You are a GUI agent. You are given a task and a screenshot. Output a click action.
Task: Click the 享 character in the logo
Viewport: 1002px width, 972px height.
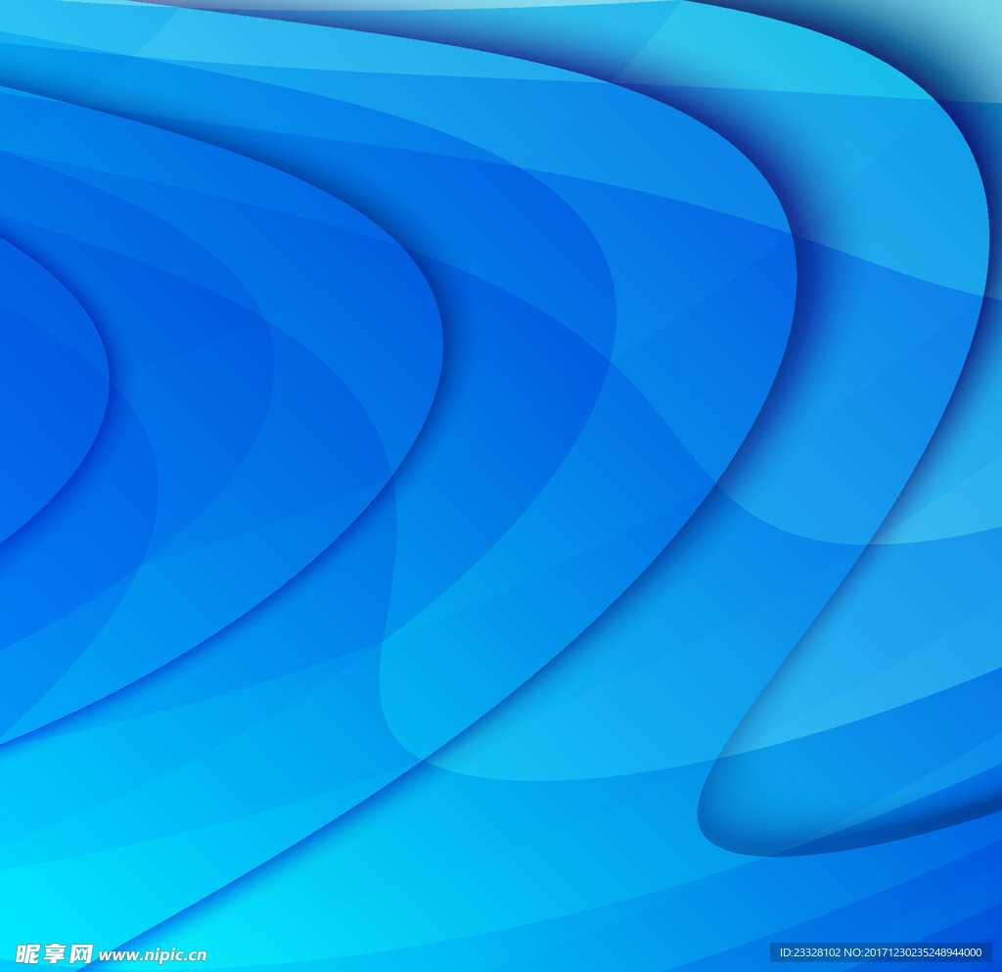(55, 953)
